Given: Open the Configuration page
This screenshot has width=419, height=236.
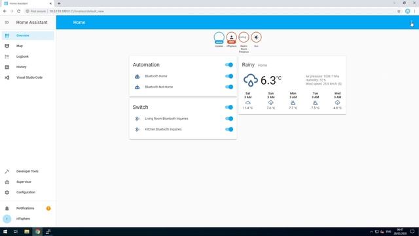Looking at the screenshot, I should tap(28, 192).
